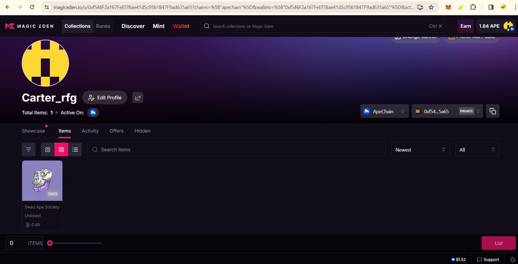The height and width of the screenshot is (264, 518).
Task: Open the ApeChain chain dropdown
Action: click(385, 111)
